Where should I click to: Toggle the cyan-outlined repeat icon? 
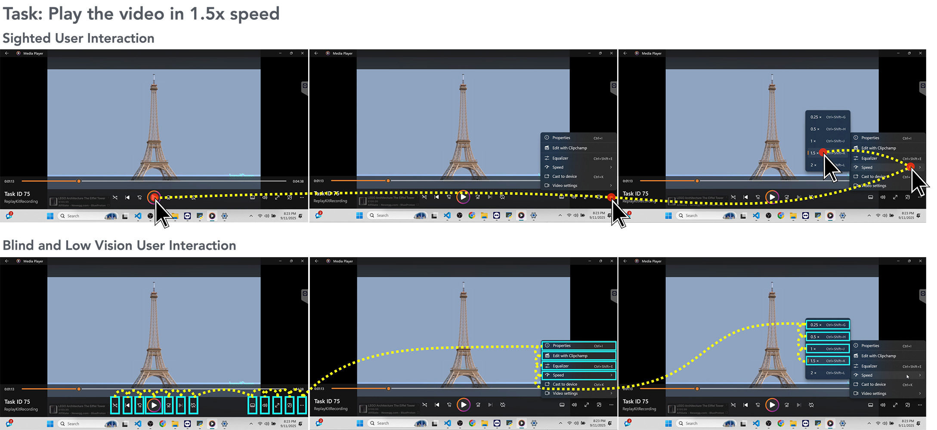click(193, 405)
